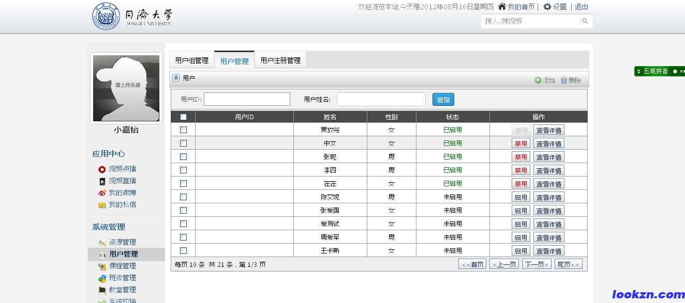Click the 删除 trash bin icon
The height and width of the screenshot is (303, 685).
pos(564,80)
